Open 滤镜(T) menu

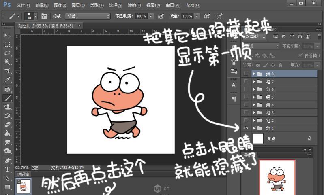pyautogui.click(x=134, y=5)
